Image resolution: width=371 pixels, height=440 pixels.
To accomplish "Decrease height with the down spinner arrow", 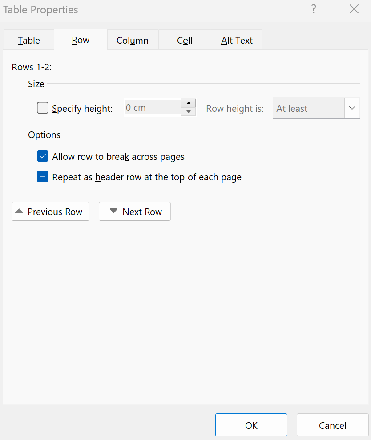I will (x=189, y=112).
